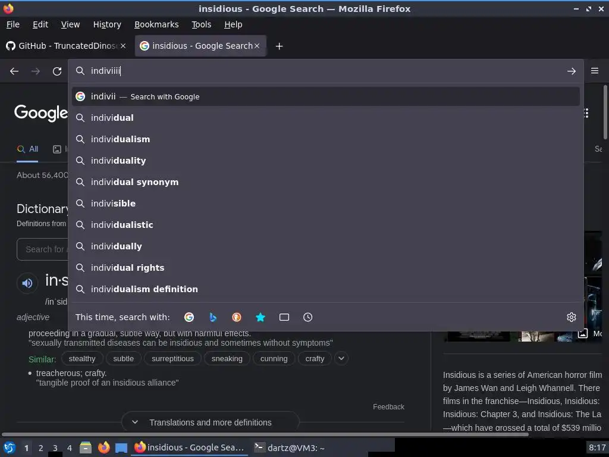Click the Go arrow in address bar

pyautogui.click(x=571, y=71)
